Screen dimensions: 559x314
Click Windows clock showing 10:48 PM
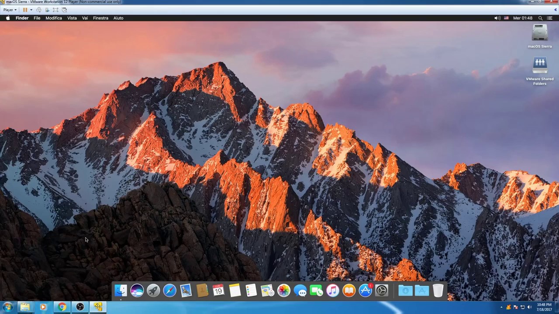coord(544,307)
